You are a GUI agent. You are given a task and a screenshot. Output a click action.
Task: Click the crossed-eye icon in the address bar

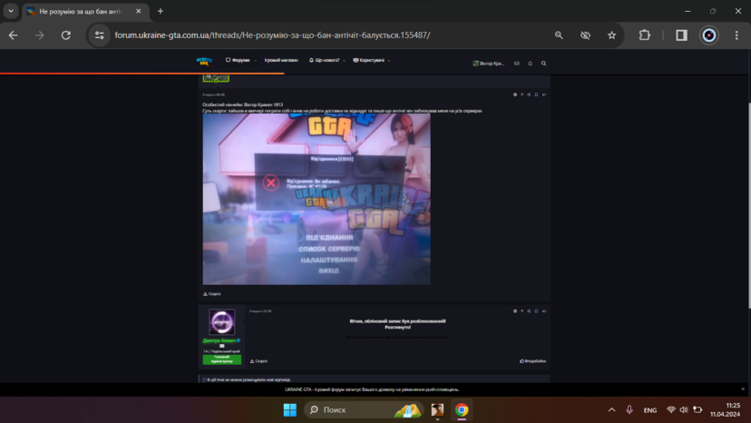point(585,35)
